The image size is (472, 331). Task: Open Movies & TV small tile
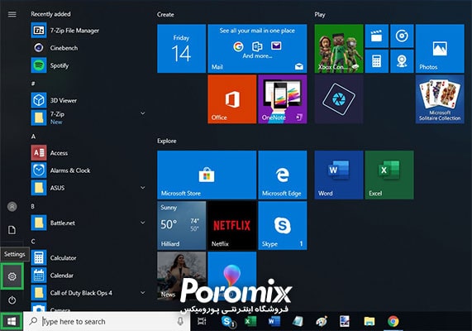pos(377,36)
